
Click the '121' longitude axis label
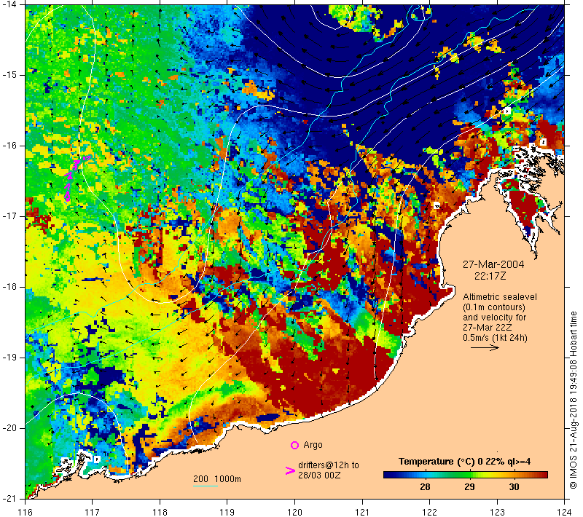click(362, 512)
